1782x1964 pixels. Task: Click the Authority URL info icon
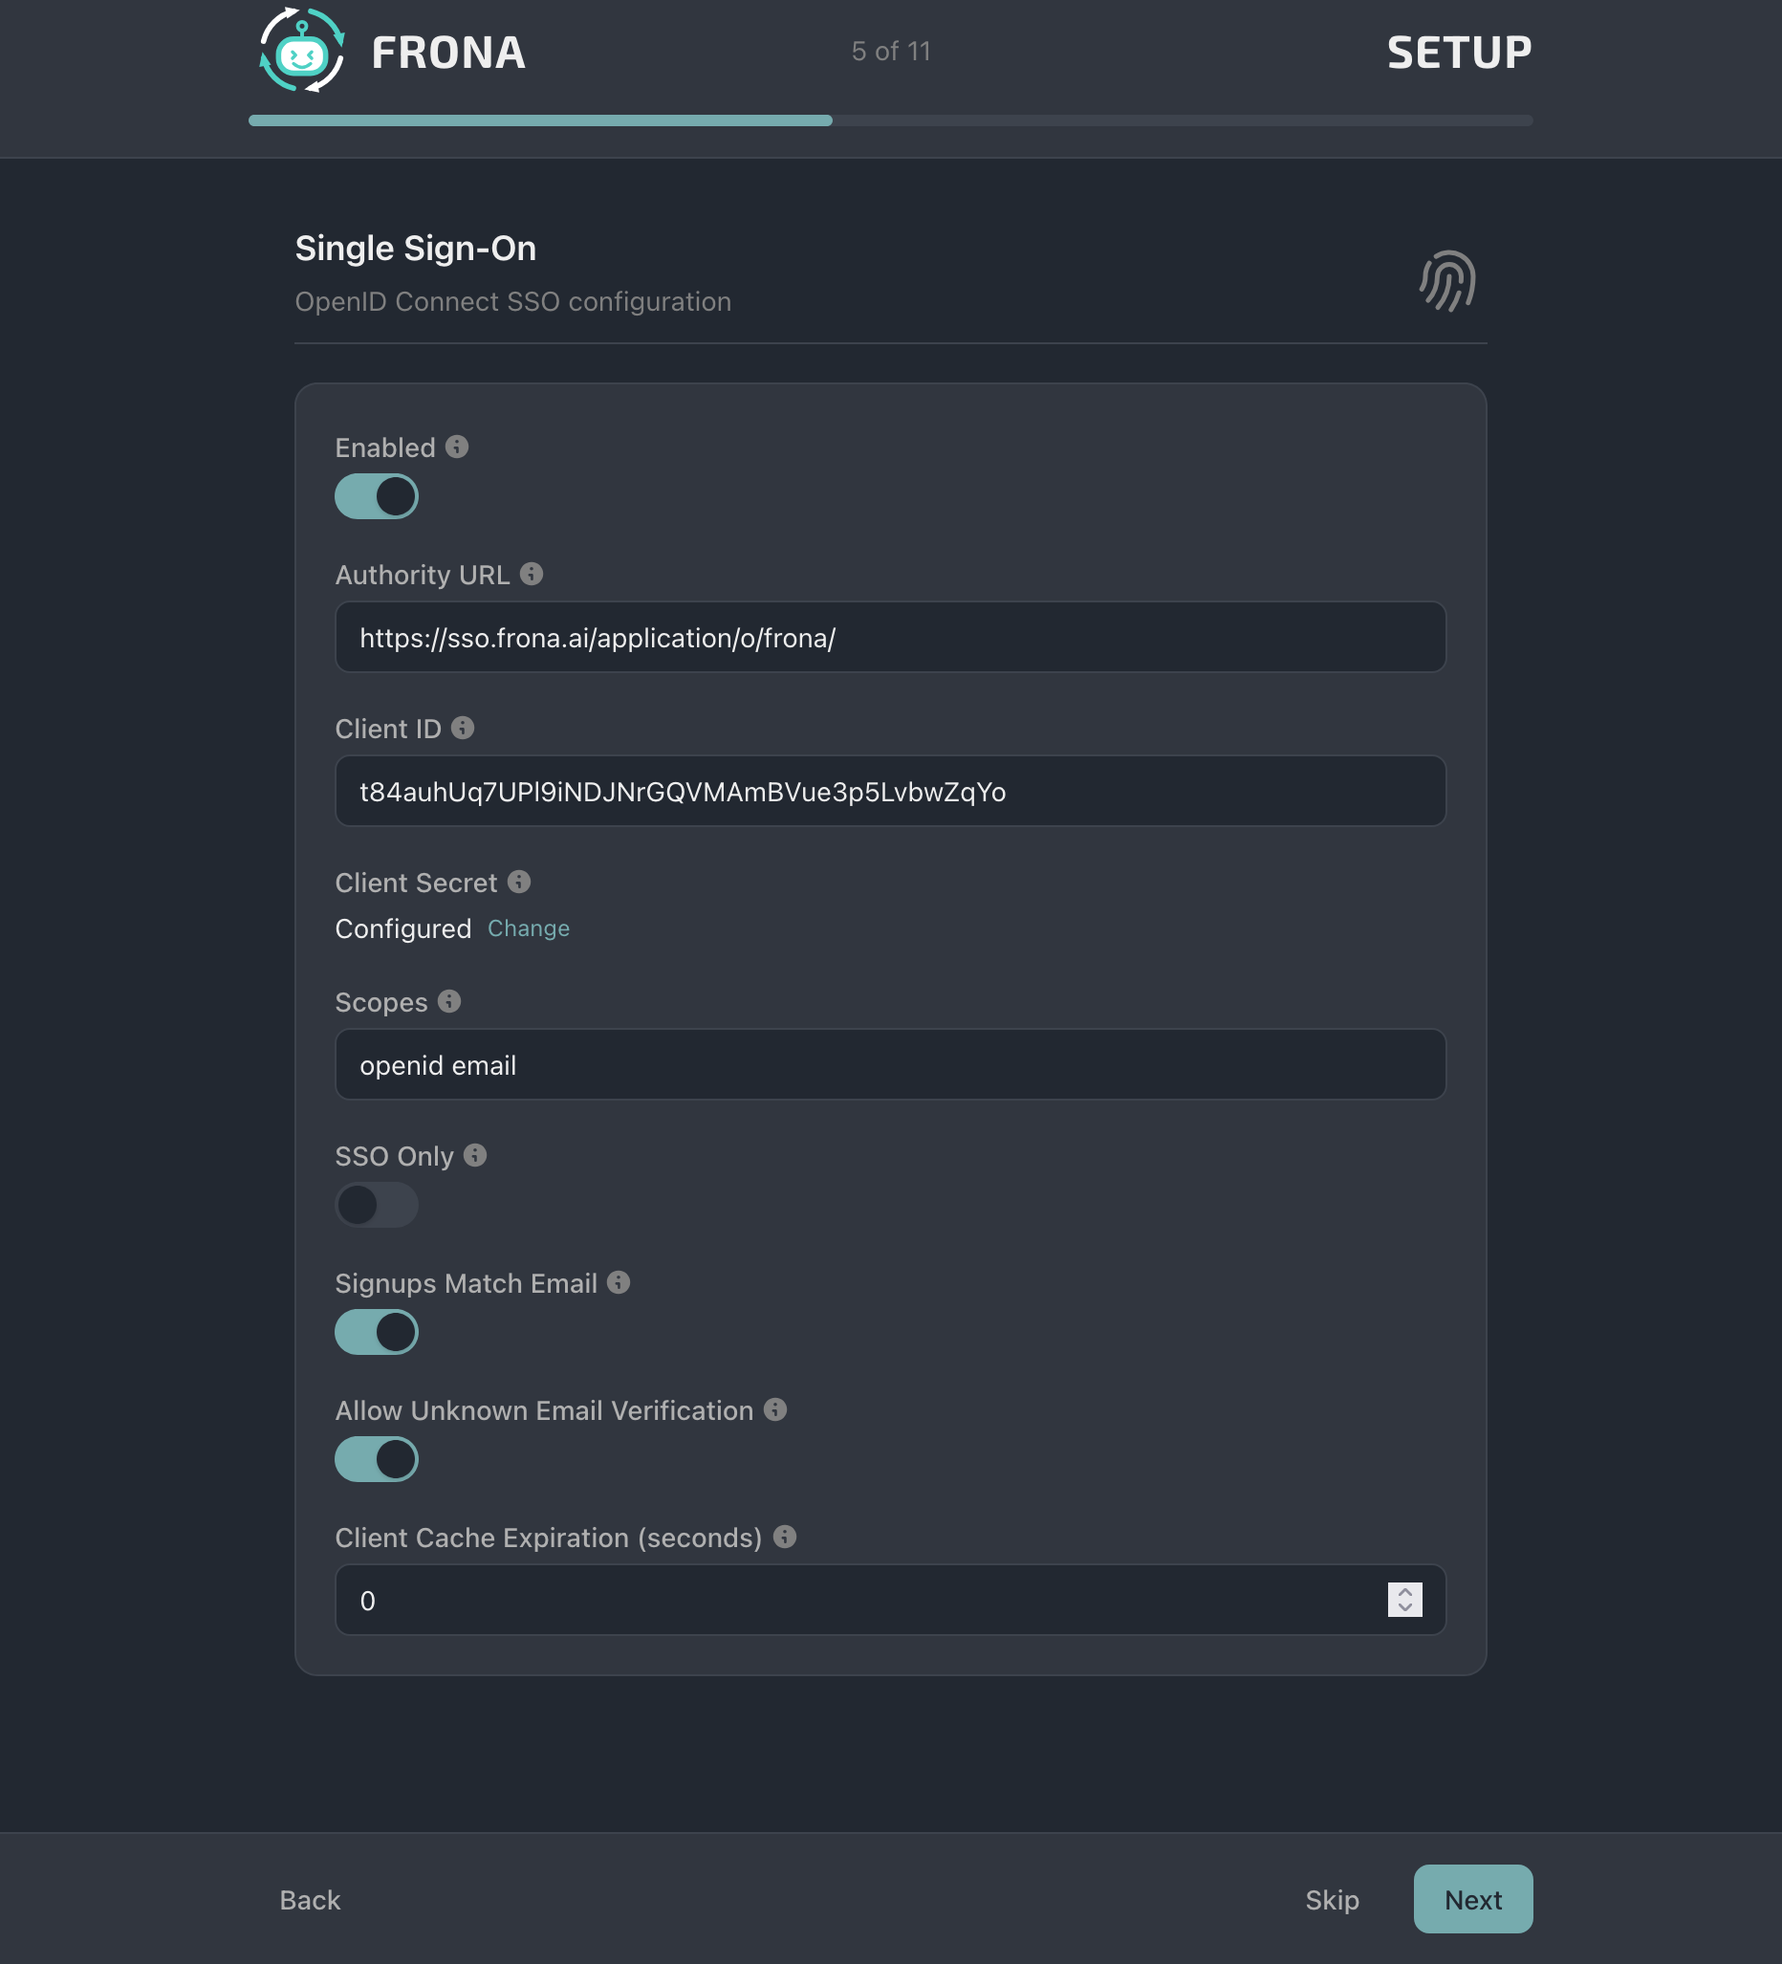pyautogui.click(x=532, y=574)
